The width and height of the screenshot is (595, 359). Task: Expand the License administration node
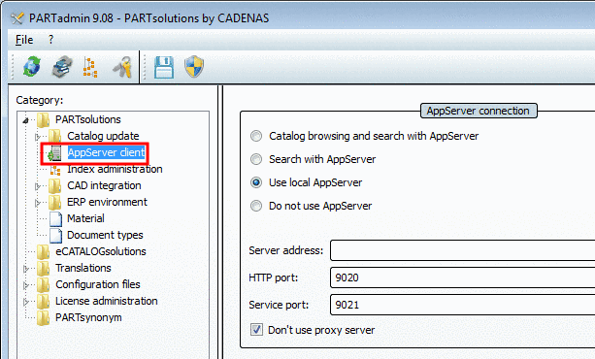(x=25, y=302)
